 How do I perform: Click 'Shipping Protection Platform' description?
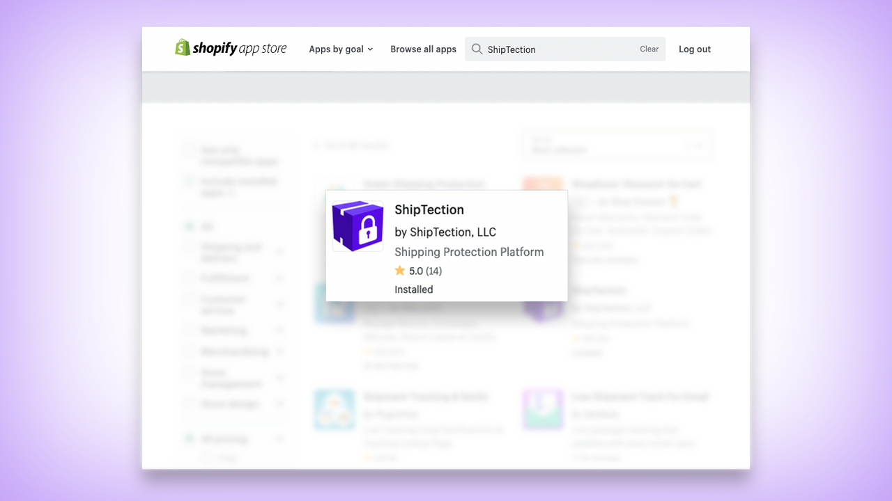click(469, 252)
